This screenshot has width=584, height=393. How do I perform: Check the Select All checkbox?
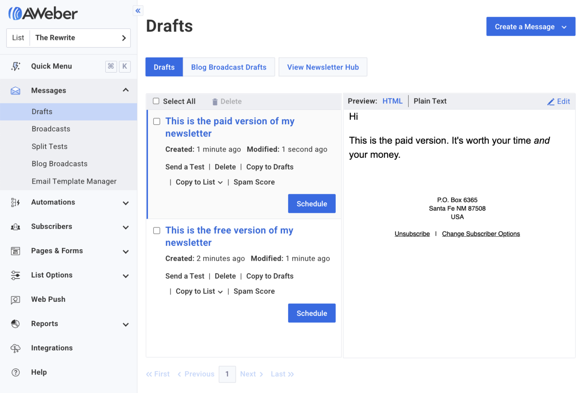point(156,101)
